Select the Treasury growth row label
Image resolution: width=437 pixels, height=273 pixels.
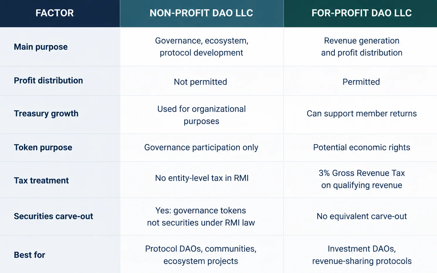click(x=46, y=113)
